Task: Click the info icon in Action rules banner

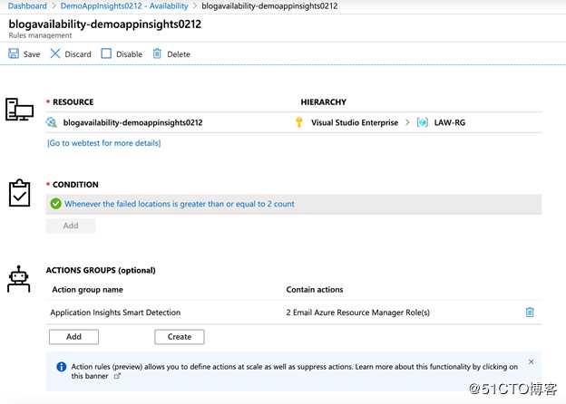Action: coord(62,367)
